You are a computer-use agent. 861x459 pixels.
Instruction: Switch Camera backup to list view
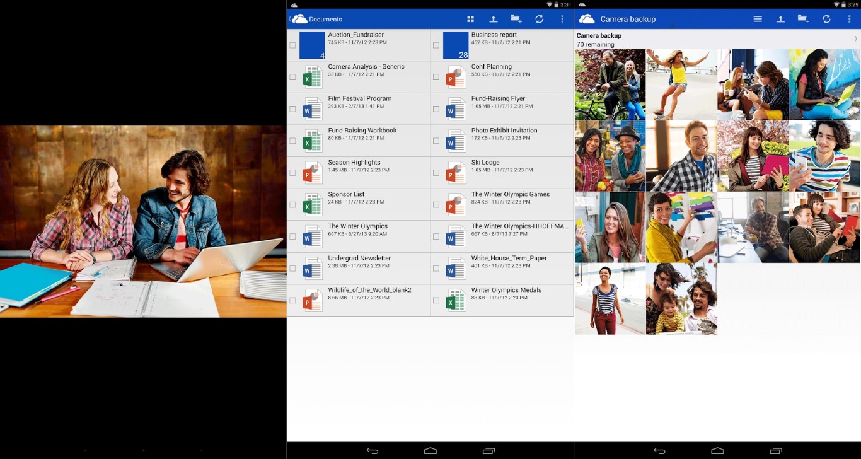coord(758,20)
